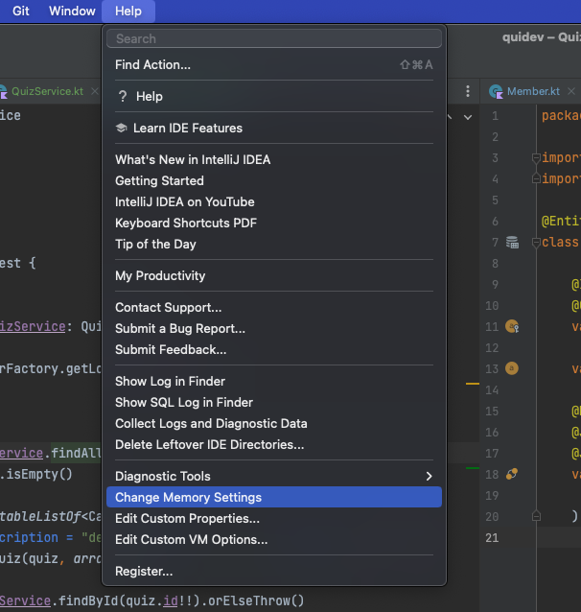Collapse the class fold marker on line 7
Viewport: 581px width, 612px height.
536,243
